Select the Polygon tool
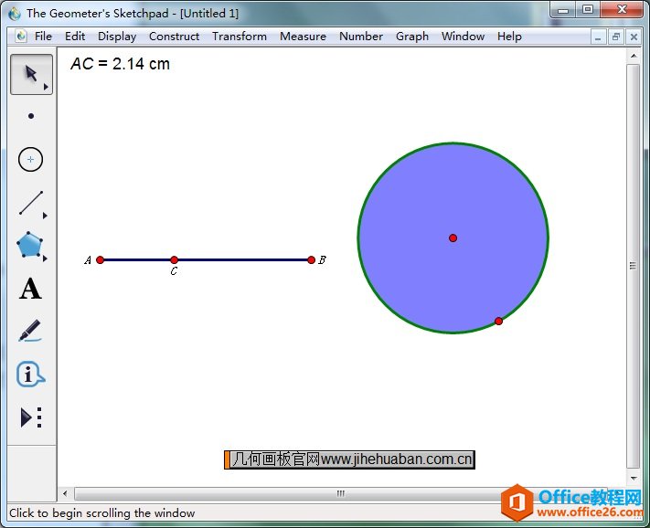650x528 pixels. pos(30,246)
